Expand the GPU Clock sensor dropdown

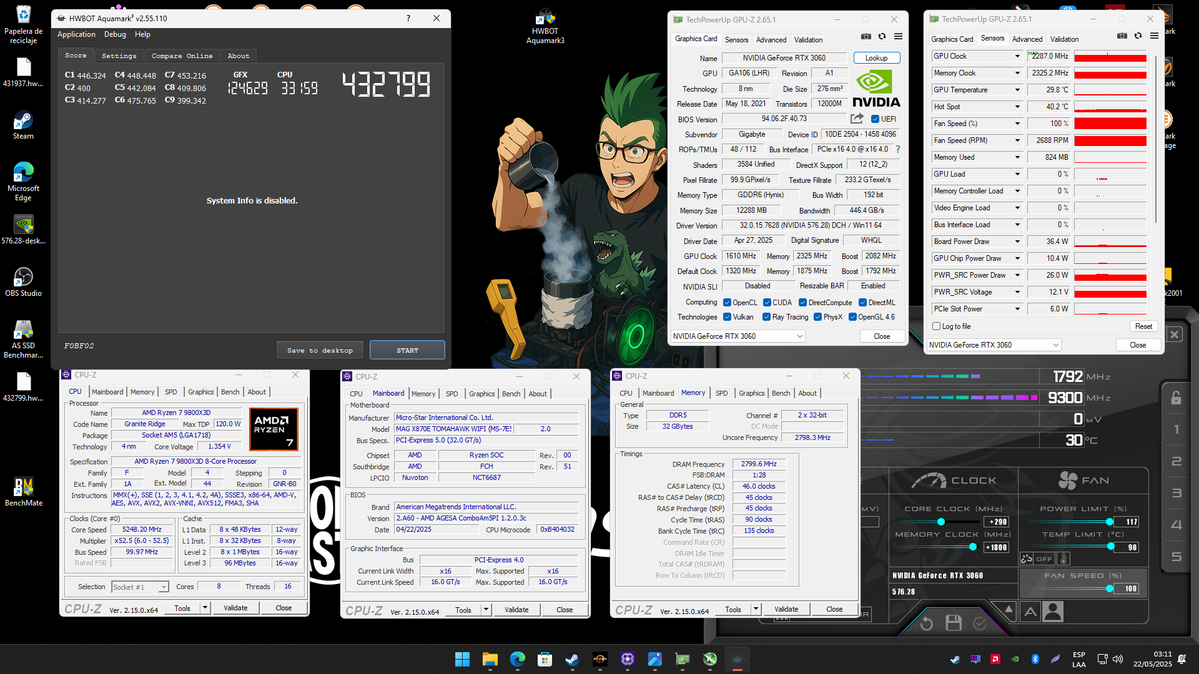tap(1017, 56)
